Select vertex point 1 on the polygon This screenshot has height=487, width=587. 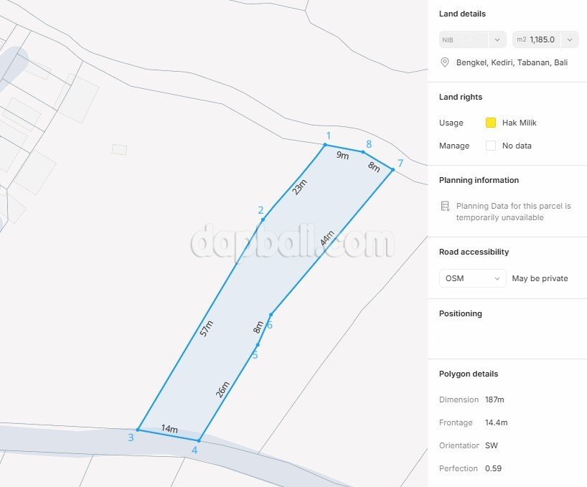click(325, 145)
